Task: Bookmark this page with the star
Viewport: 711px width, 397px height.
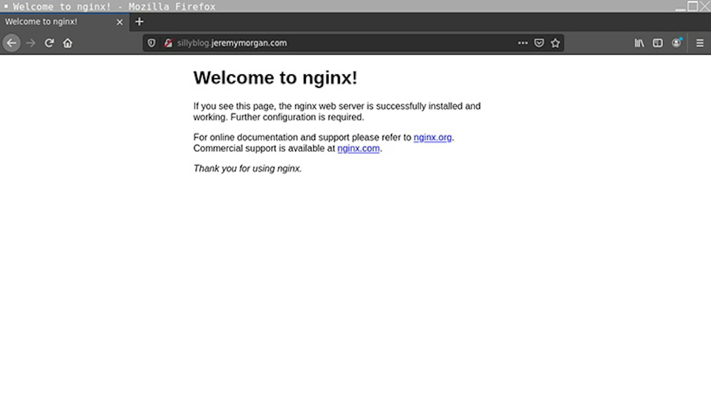Action: click(555, 43)
